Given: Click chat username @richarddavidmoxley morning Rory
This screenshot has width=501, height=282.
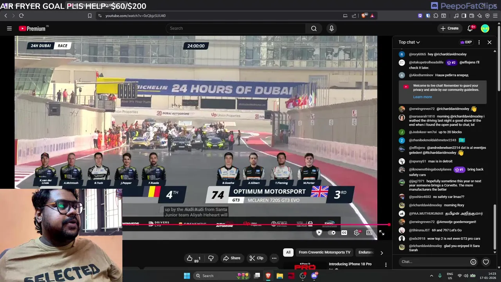Looking at the screenshot, I should tap(425, 205).
